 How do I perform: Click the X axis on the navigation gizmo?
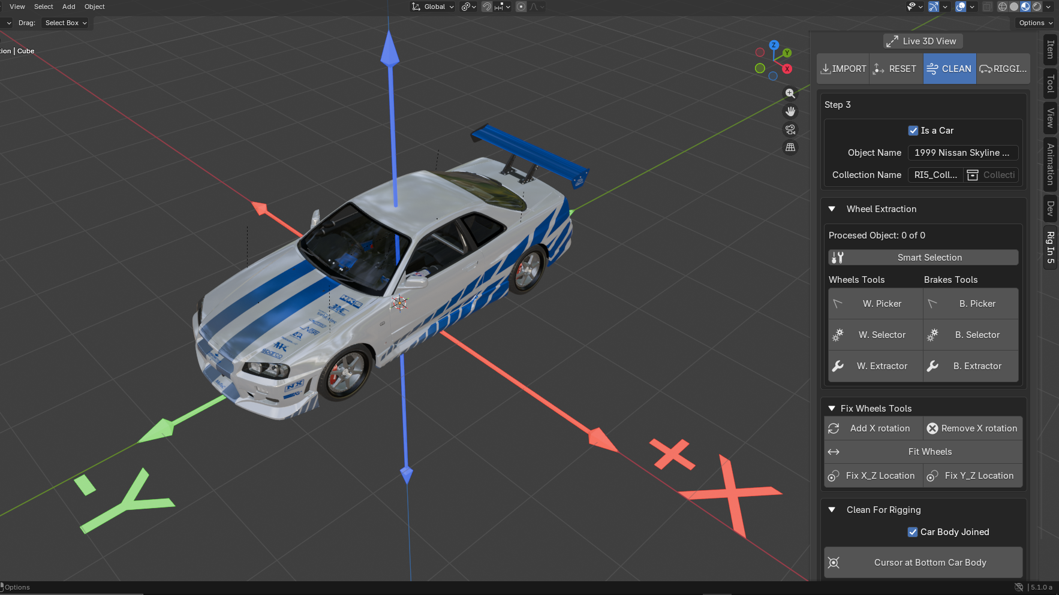[787, 69]
